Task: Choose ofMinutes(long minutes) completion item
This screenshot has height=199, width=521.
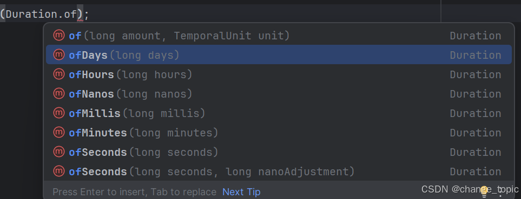Action: pos(279,133)
